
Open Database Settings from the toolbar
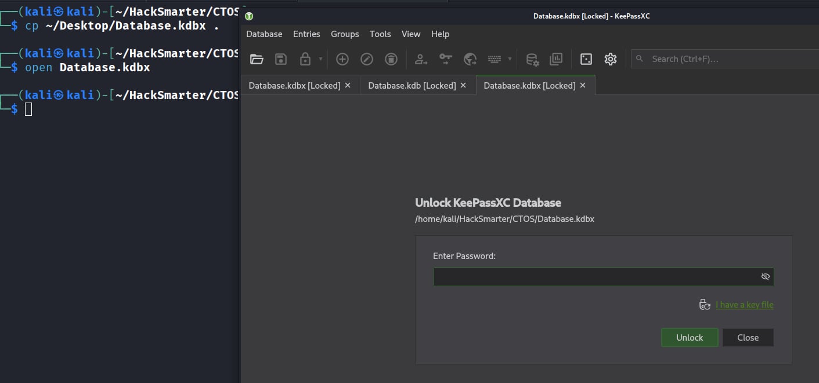[532, 59]
